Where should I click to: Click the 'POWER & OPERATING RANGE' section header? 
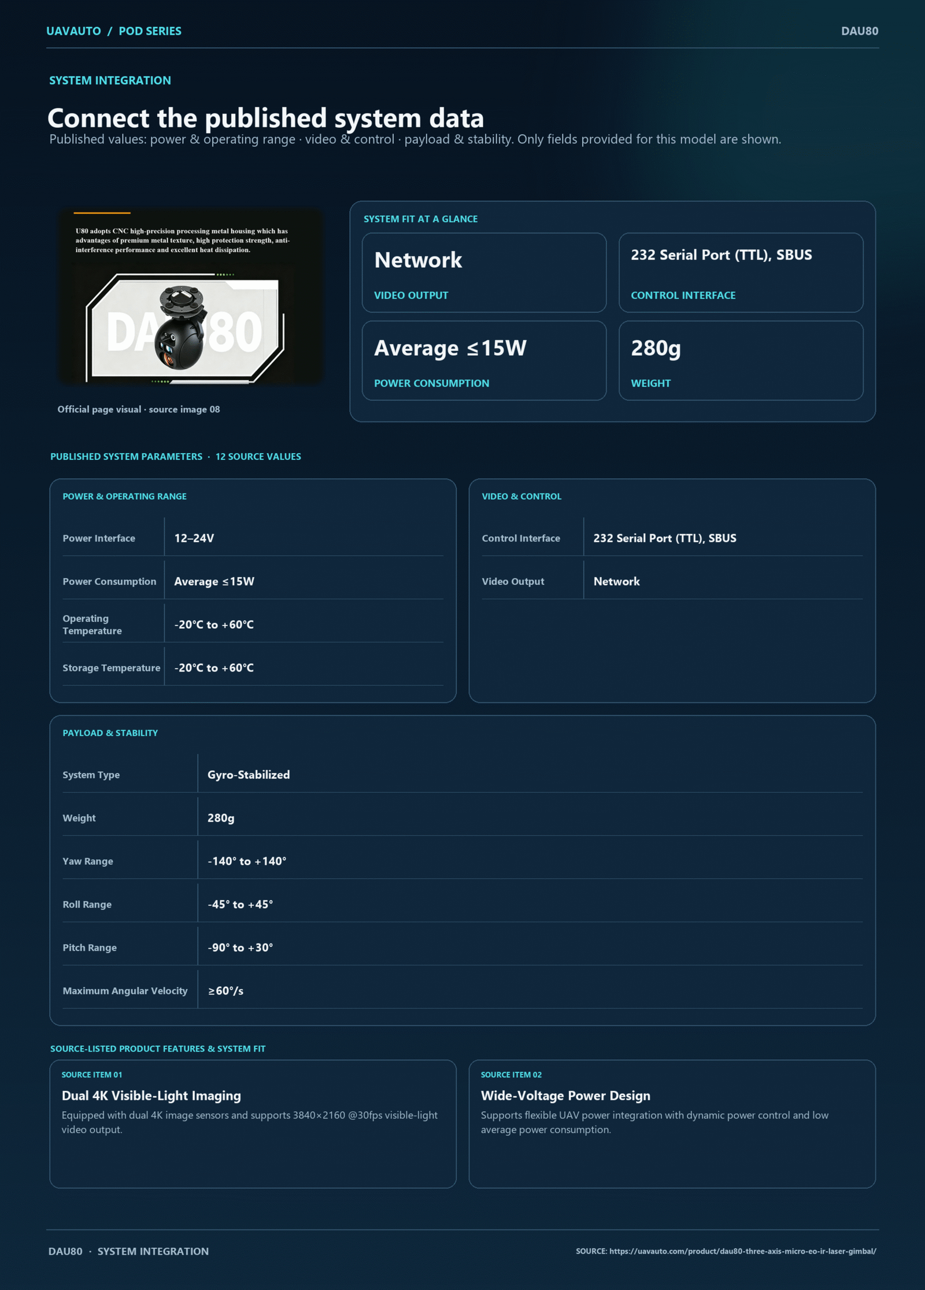coord(125,496)
